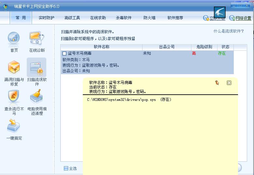
Task: Toggle the 全选 select-all checkbox
Action: [x=66, y=168]
